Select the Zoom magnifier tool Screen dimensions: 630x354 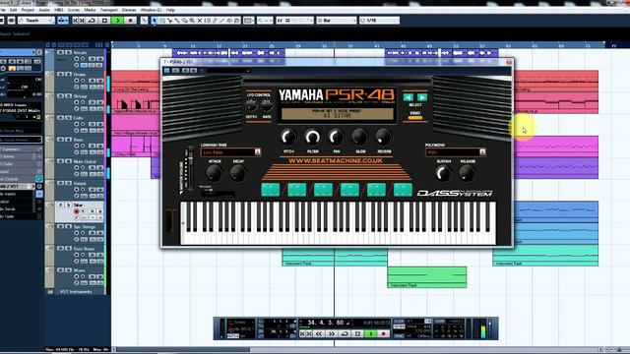point(192,20)
